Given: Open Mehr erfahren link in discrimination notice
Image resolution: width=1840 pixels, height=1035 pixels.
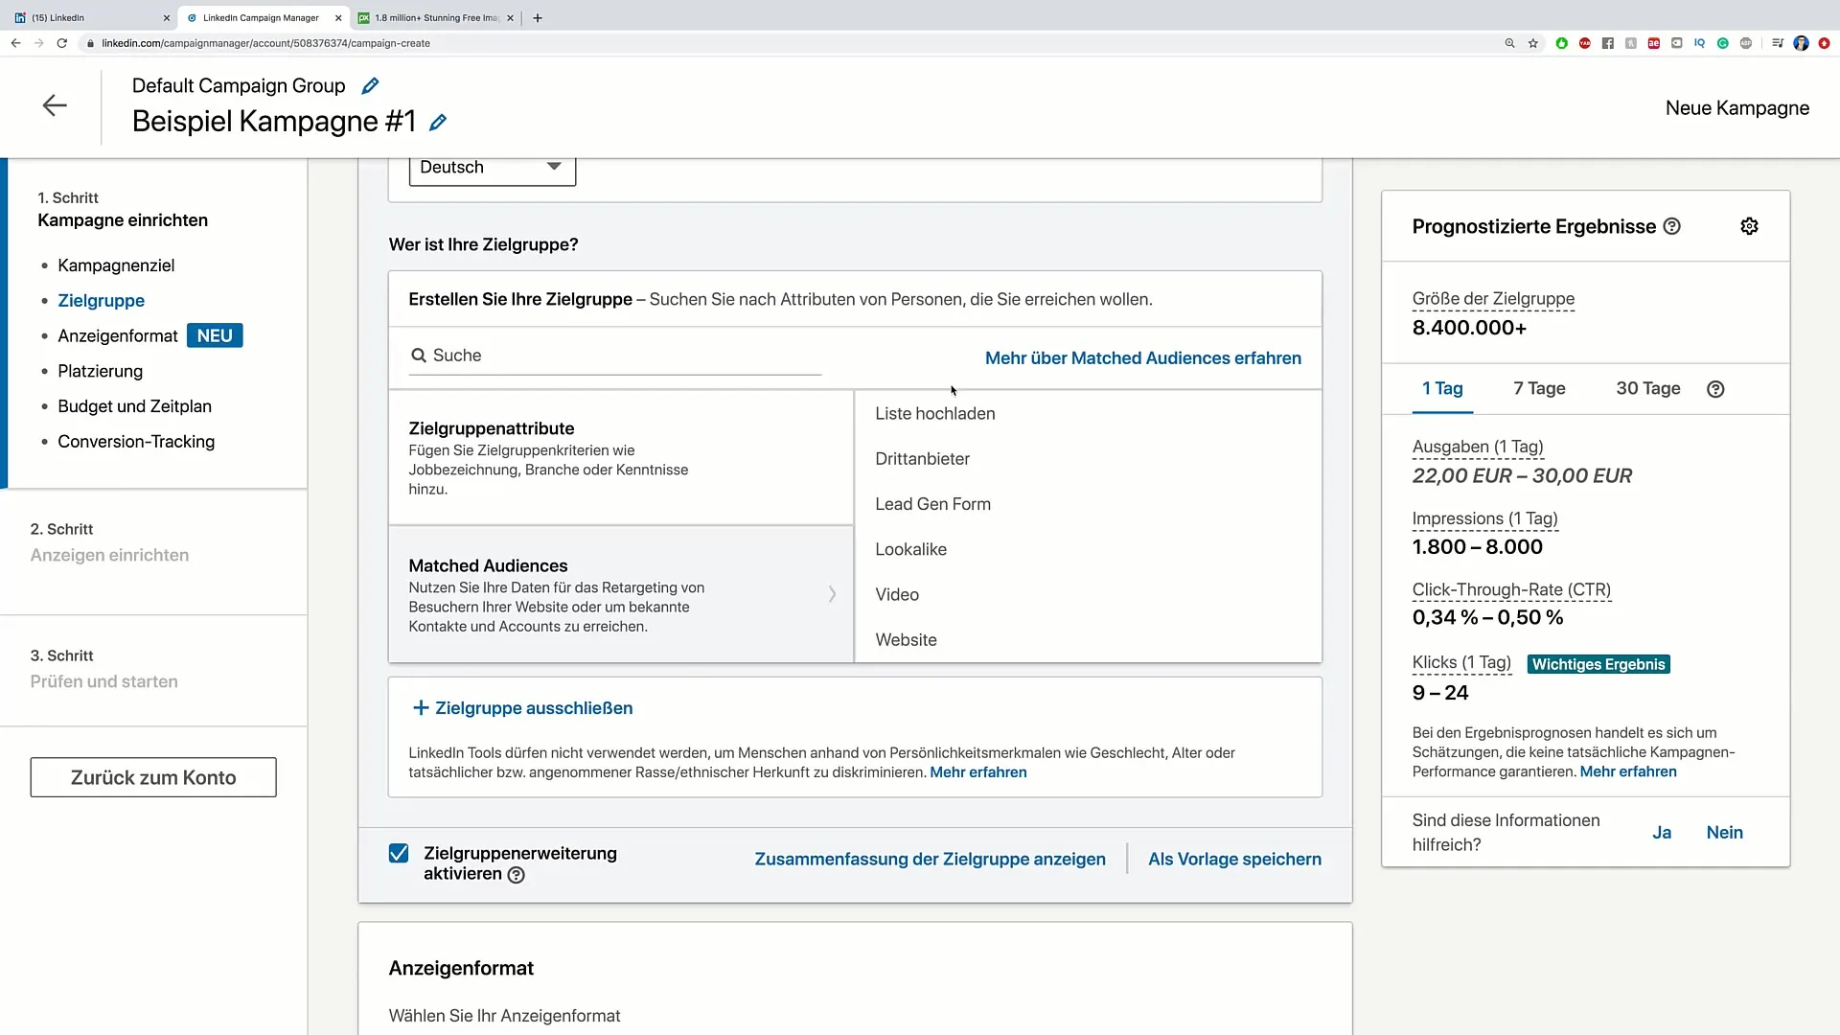Looking at the screenshot, I should 977,772.
